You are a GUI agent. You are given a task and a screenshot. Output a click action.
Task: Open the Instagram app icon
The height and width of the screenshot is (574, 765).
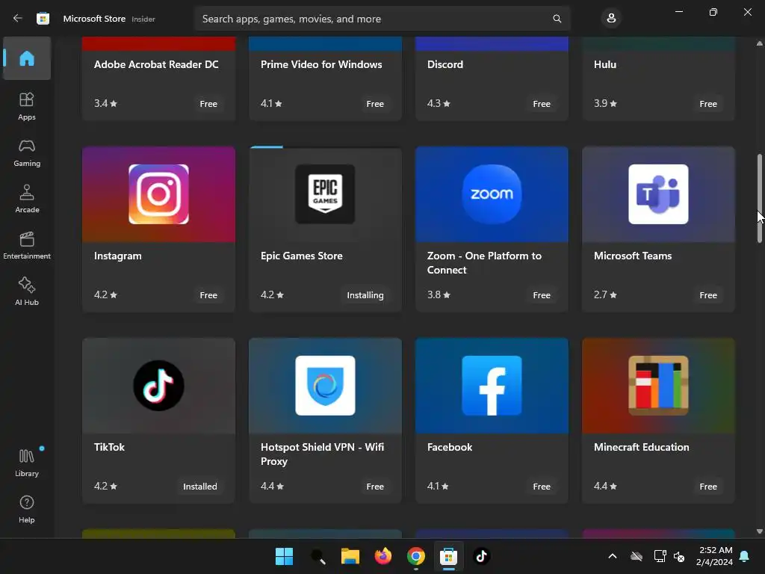coord(158,194)
